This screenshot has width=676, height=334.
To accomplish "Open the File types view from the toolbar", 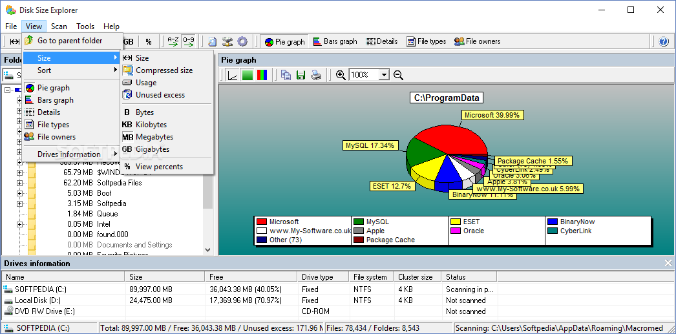I will [427, 41].
